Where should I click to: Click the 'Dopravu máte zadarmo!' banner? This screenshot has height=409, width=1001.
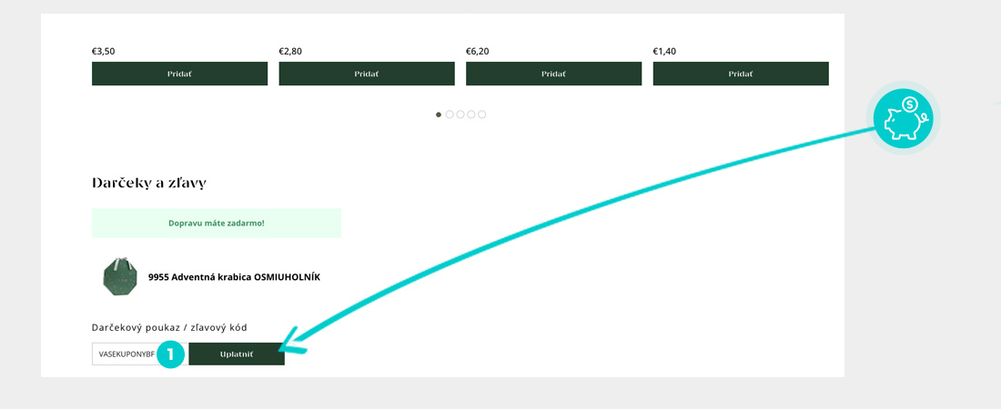tap(217, 223)
